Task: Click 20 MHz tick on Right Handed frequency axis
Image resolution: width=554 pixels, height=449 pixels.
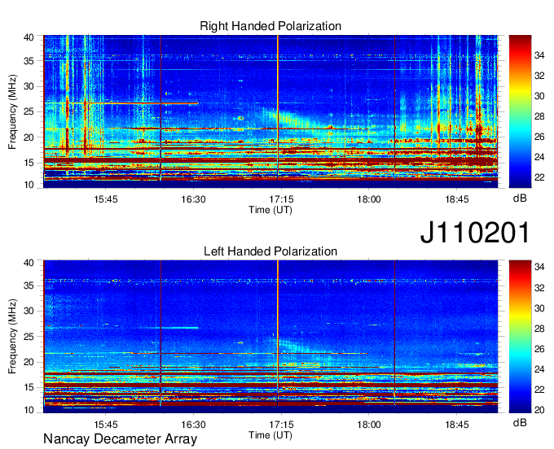Action: click(x=29, y=137)
